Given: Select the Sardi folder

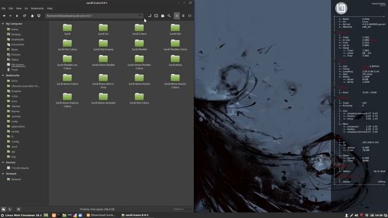Looking at the screenshot, I should click(67, 30).
